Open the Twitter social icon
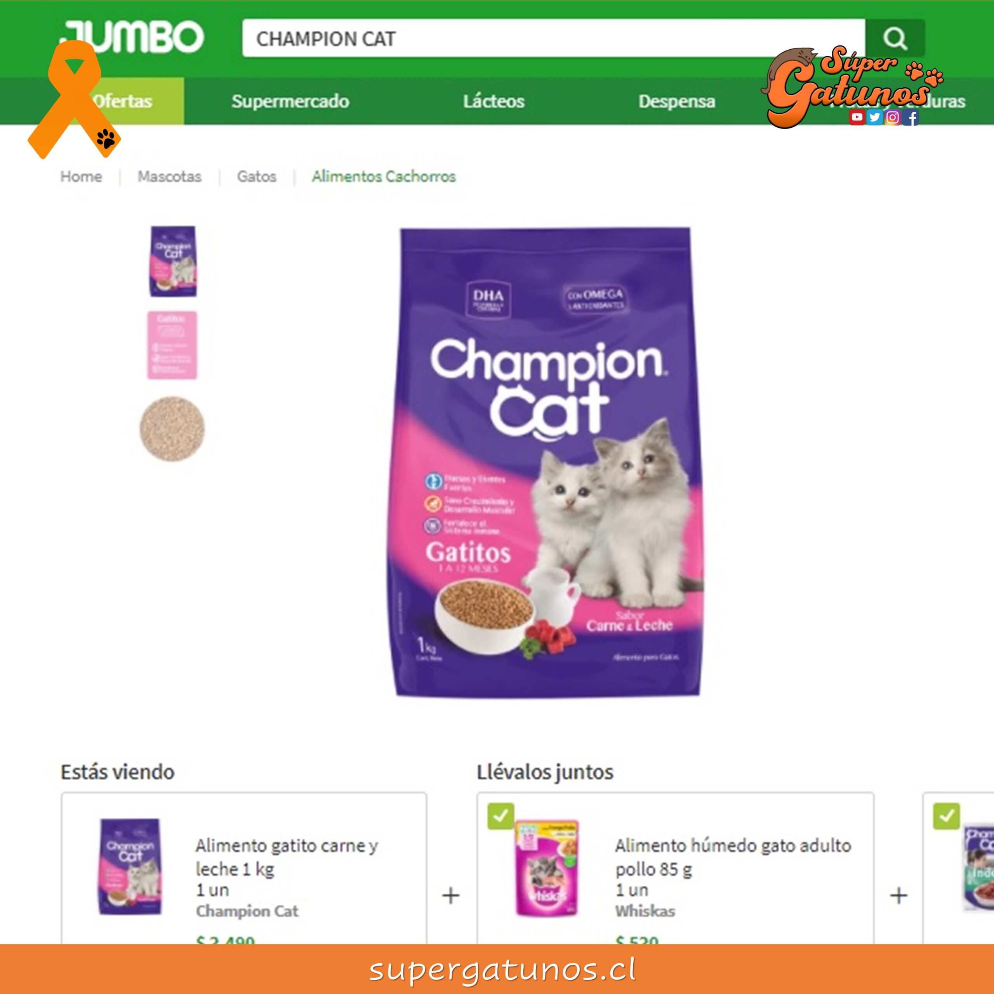Screen dimensions: 994x994 click(x=875, y=117)
